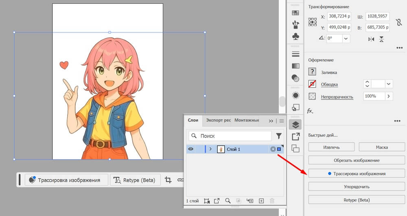Image resolution: width=407 pixels, height=216 pixels.
Task: Open the Layers panel icon in dock
Action: 295,125
